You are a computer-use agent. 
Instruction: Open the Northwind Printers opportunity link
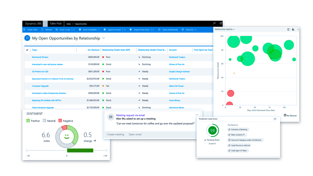(x=40, y=57)
